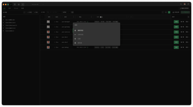Image resolution: width=193 pixels, height=107 pixels.
Task: Tick the select-all checkbox in table header
Action: [x=42, y=17]
